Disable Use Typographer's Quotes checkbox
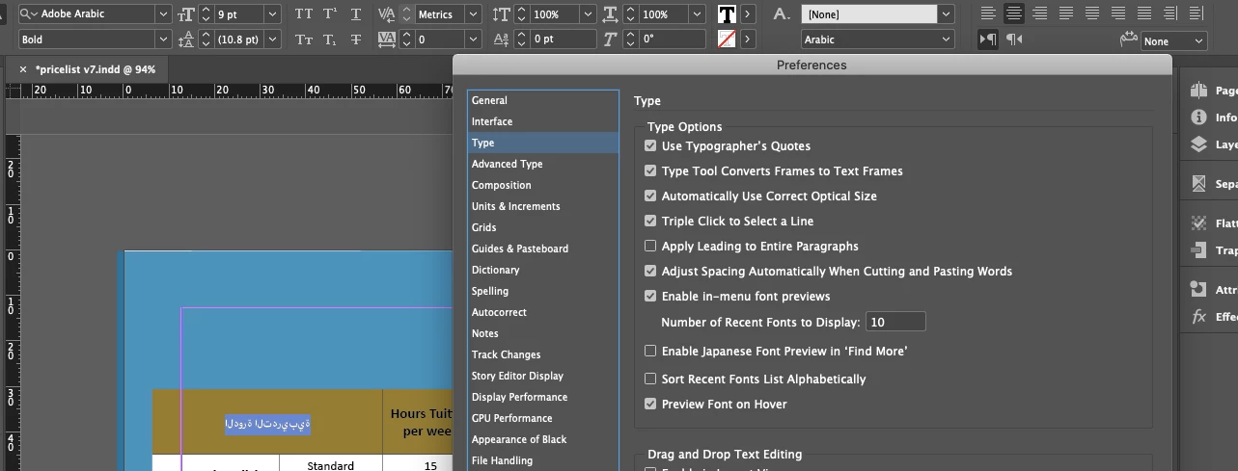 (x=650, y=146)
